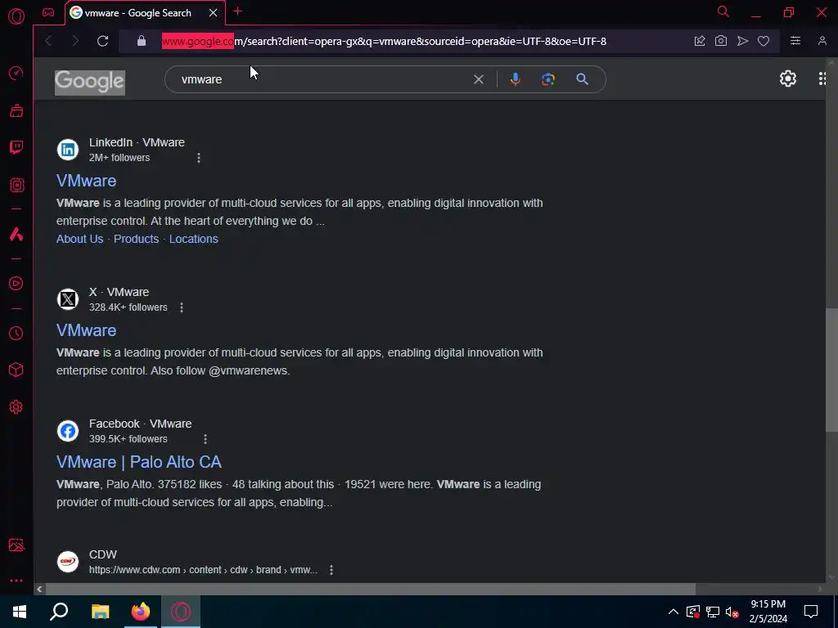Viewport: 838px width, 628px height.
Task: Open the send/flow arrow icon
Action: pos(742,41)
